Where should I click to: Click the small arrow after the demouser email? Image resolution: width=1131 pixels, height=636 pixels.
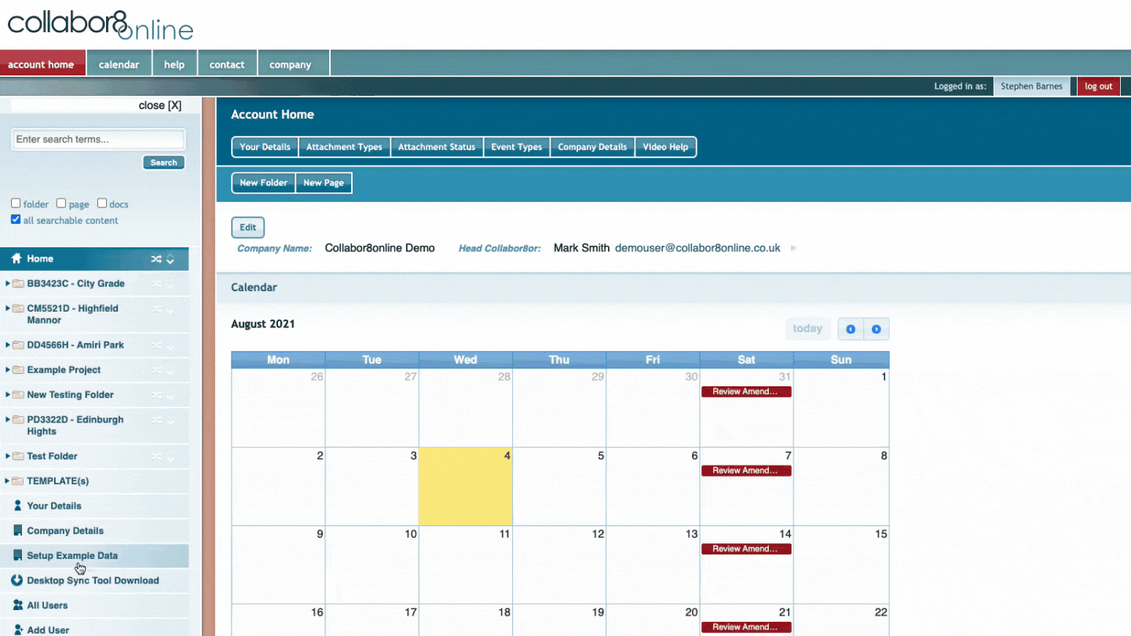[x=793, y=248]
